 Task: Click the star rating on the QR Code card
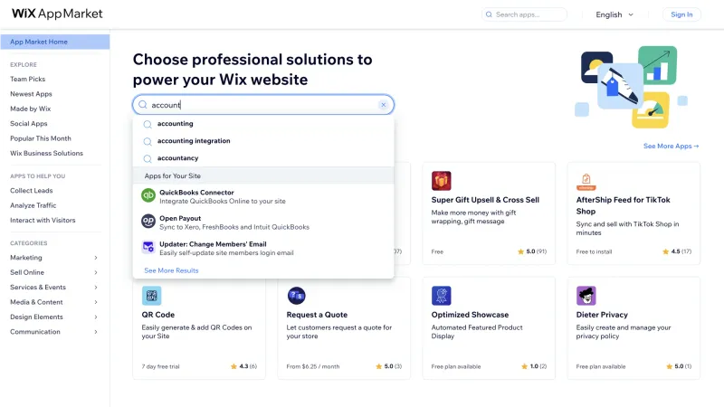click(x=243, y=366)
